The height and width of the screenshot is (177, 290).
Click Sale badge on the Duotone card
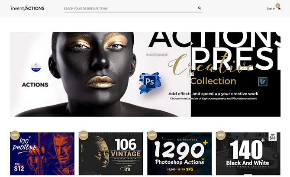(15, 135)
